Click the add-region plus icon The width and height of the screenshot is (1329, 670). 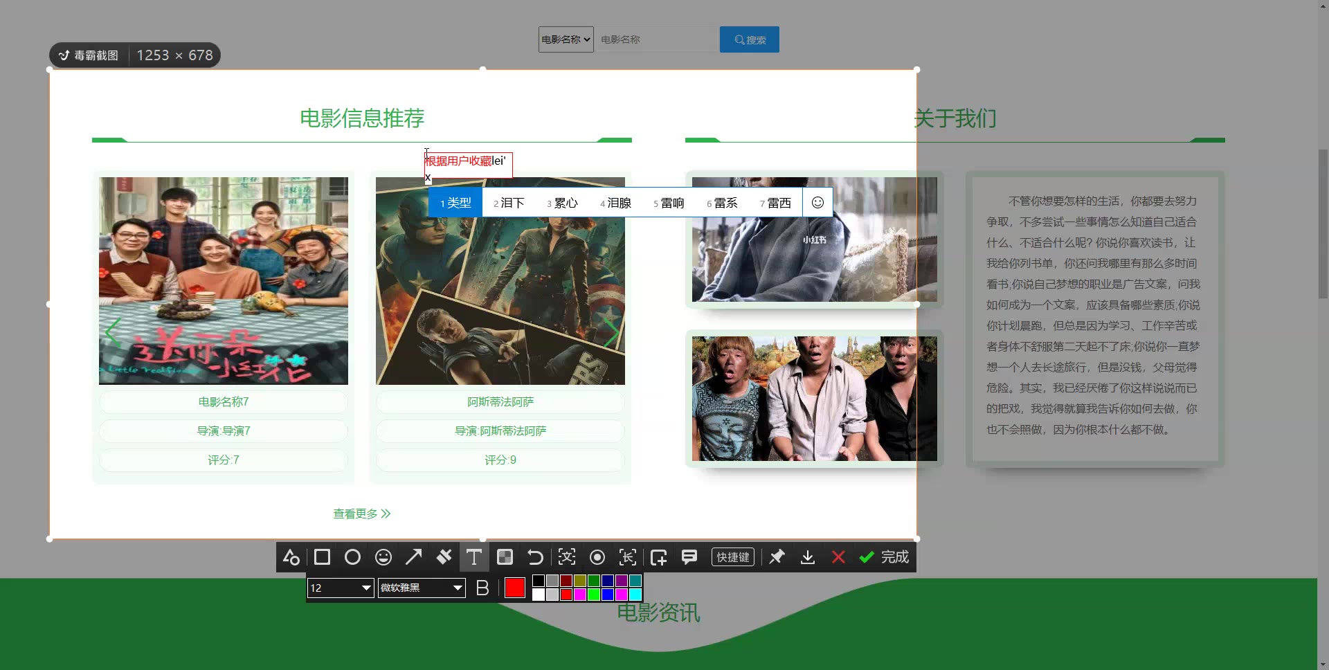click(658, 557)
